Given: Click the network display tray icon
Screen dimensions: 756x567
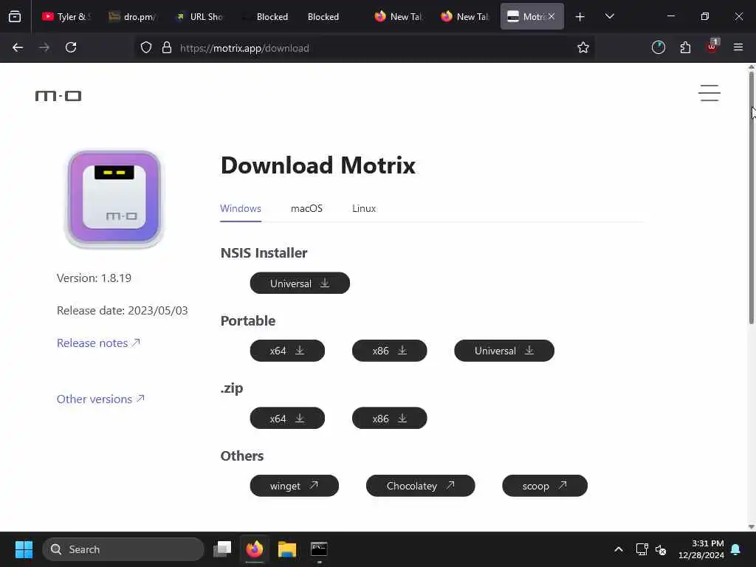Looking at the screenshot, I should pyautogui.click(x=642, y=549).
